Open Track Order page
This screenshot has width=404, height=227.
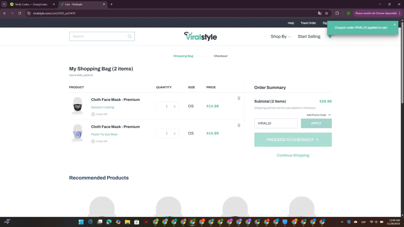pyautogui.click(x=308, y=23)
